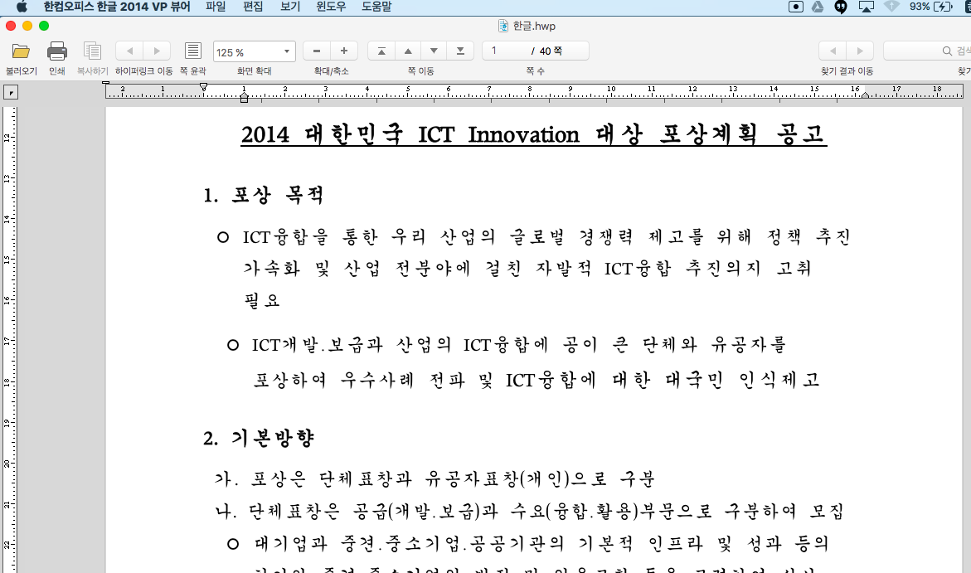
Task: Zoom in with the plus button
Action: click(343, 51)
